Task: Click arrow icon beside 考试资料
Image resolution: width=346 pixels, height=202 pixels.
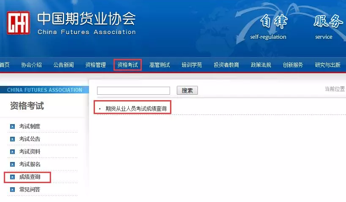Action: (x=12, y=152)
